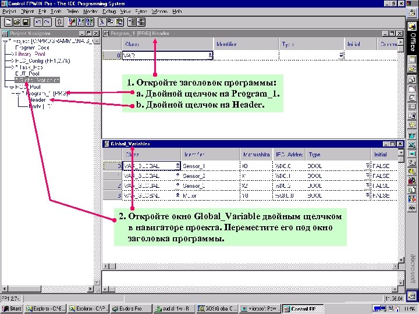Select row 0 header in Program_1 Header
This screenshot has height=314, width=419.
click(112, 56)
